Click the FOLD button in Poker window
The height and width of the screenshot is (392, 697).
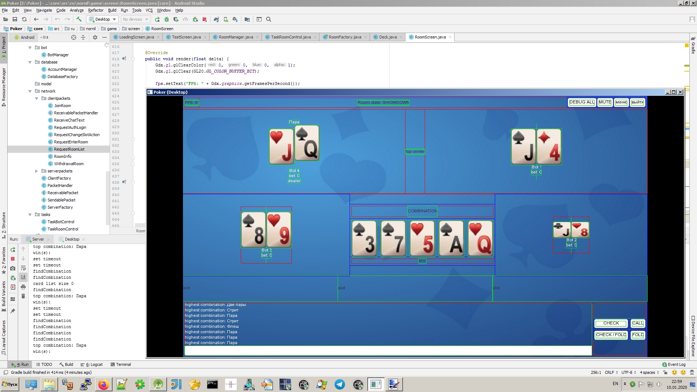click(638, 335)
